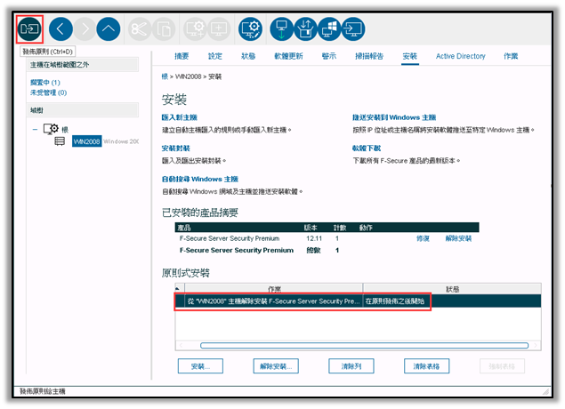Click the root domain gear-monitor icon in tree
The height and width of the screenshot is (409, 565).
coord(51,129)
